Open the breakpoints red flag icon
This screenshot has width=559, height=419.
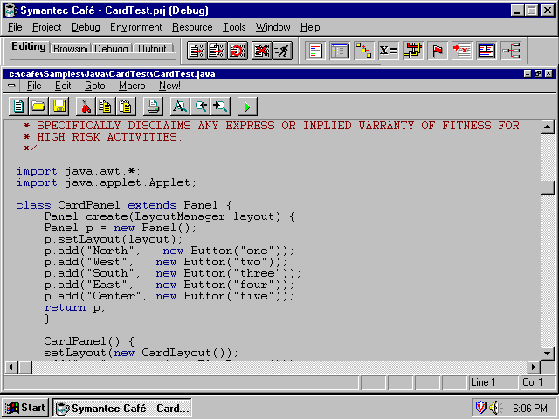coord(438,51)
